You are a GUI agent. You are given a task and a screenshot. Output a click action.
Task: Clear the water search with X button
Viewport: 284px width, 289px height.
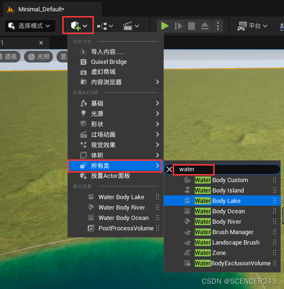pos(169,169)
